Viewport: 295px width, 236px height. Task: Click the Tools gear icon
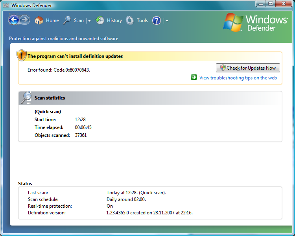click(130, 20)
